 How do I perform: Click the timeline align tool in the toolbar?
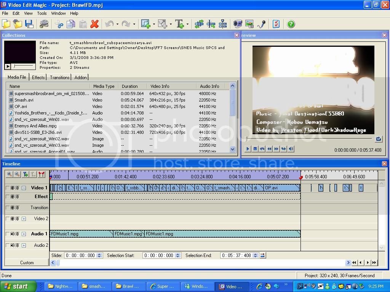point(222,24)
